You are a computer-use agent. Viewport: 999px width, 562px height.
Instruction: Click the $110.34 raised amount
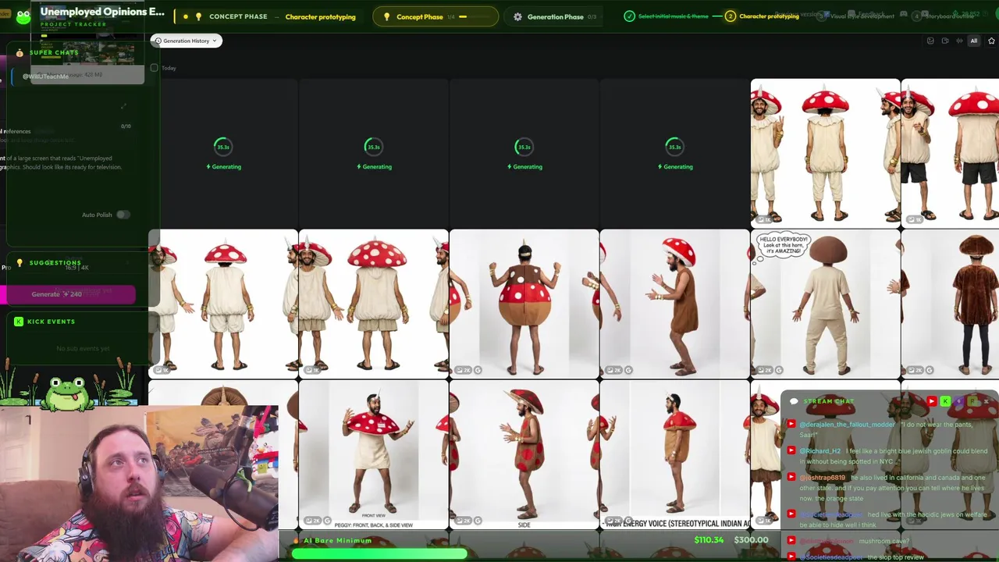(709, 540)
